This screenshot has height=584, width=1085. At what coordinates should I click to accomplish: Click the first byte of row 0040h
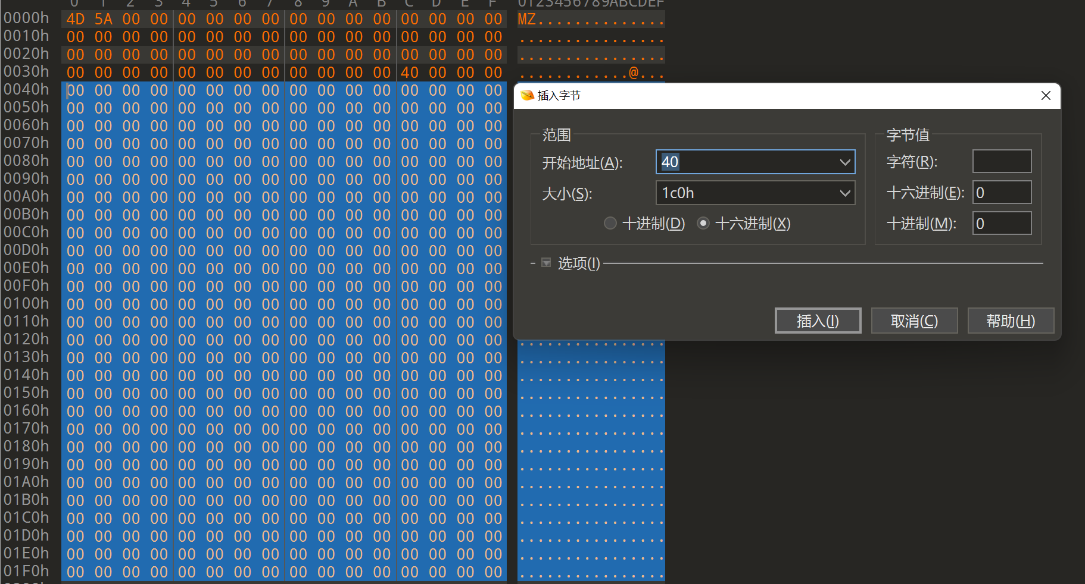point(76,90)
